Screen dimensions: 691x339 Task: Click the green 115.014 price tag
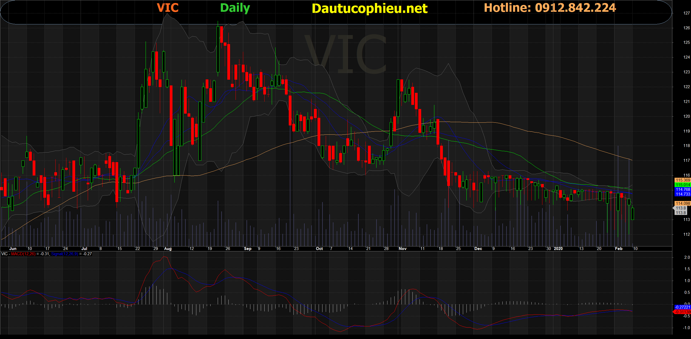click(682, 185)
